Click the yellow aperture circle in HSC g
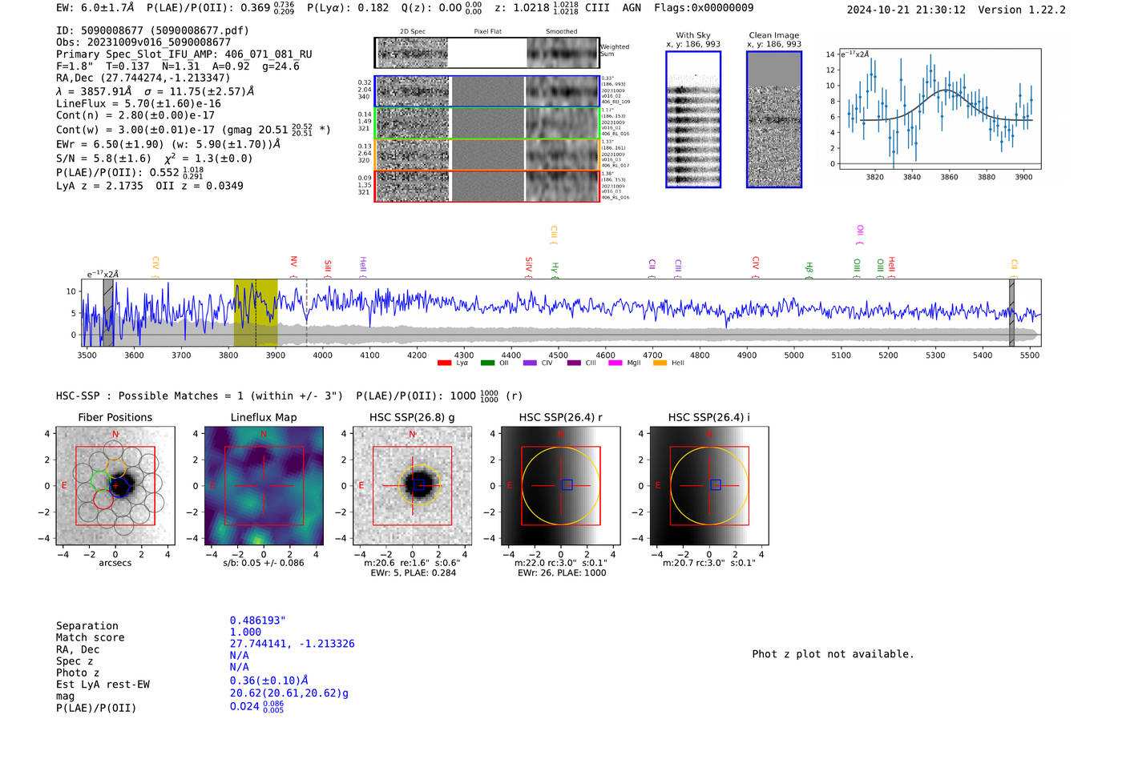Screen dimensions: 1122x763 click(419, 485)
